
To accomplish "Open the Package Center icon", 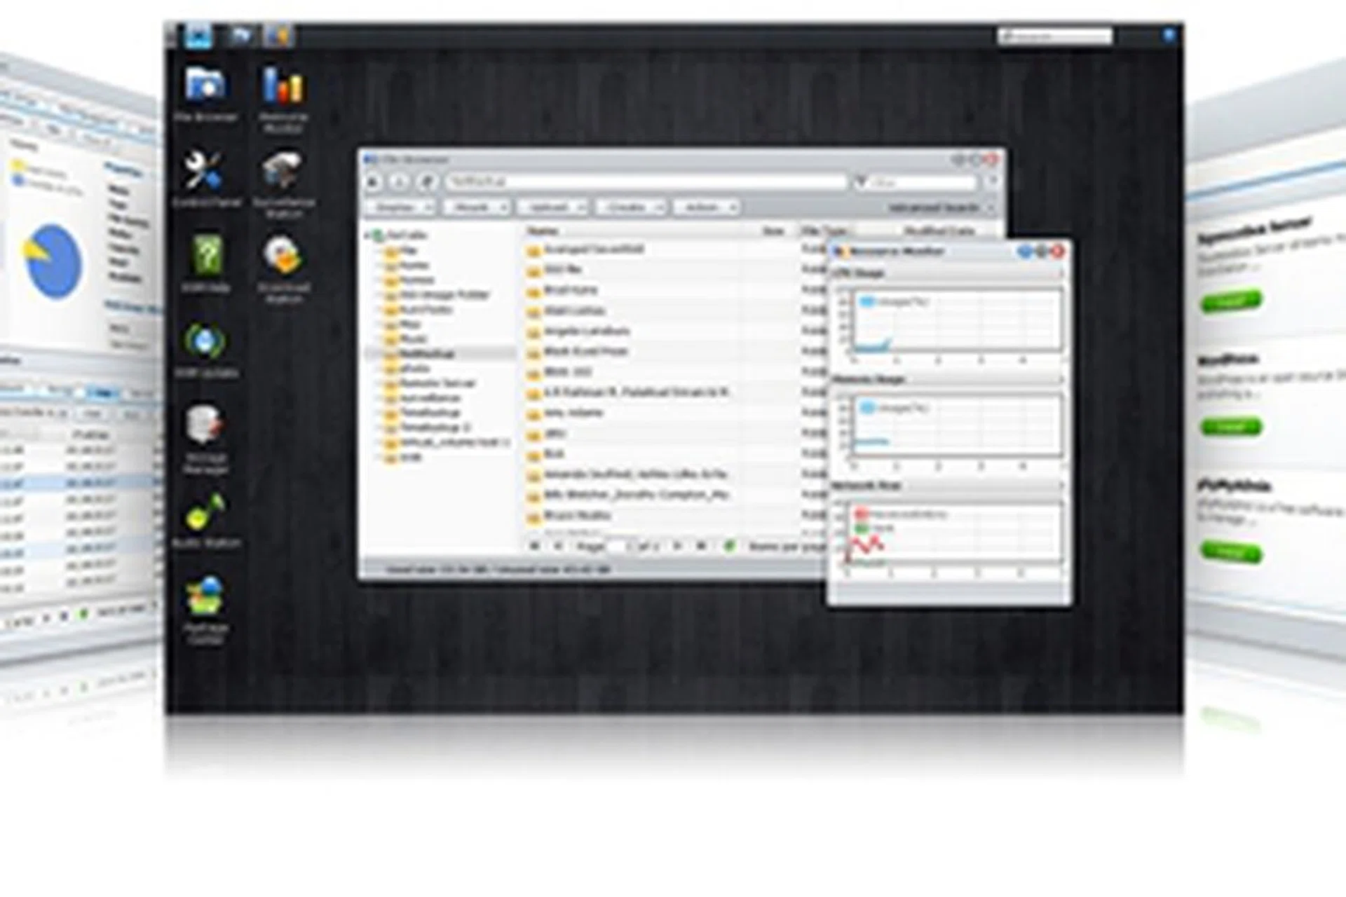I will tap(205, 597).
